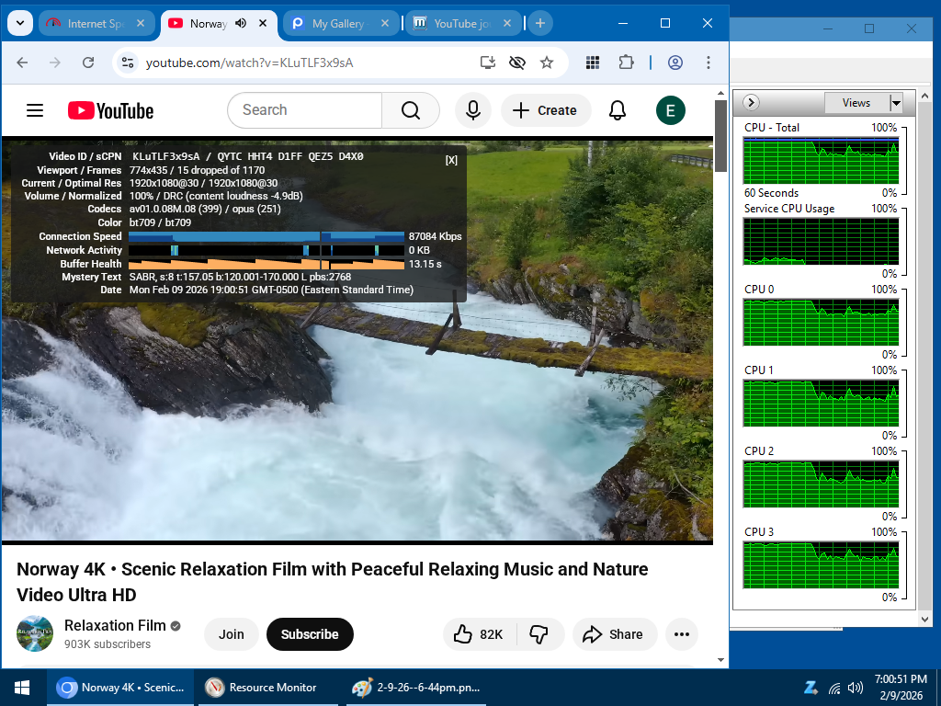941x706 pixels.
Task: Click Resource Monitor scrollbar down arrow
Action: coord(924,619)
